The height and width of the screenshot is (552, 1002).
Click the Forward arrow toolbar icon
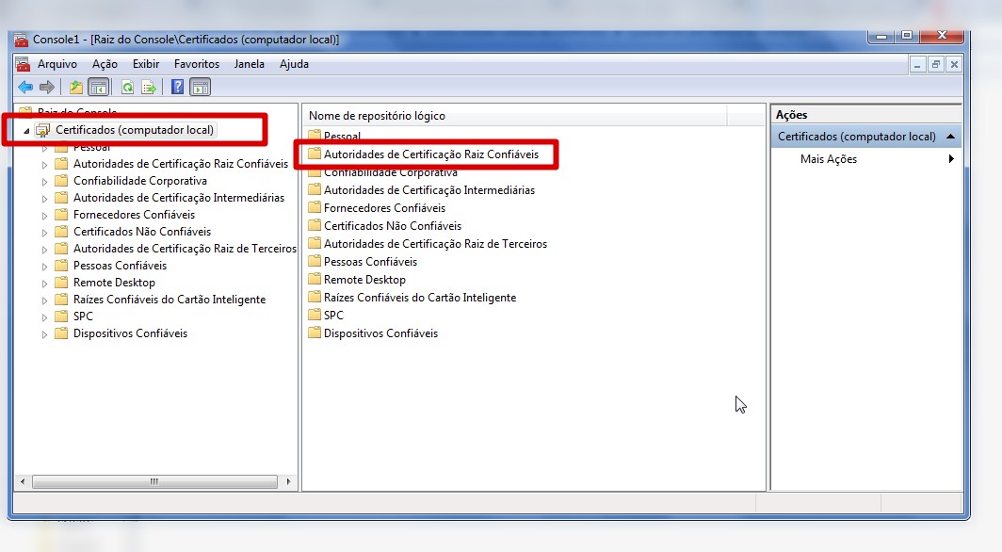pos(46,88)
